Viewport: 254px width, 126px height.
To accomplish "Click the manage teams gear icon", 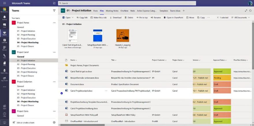I will (x=54, y=123).
